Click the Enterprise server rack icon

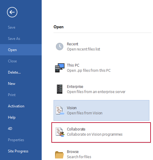coord(60,89)
